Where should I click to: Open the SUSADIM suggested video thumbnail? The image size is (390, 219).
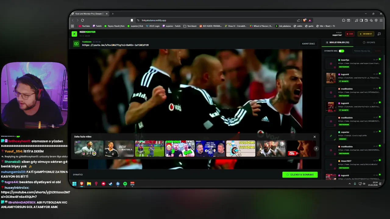click(241, 148)
